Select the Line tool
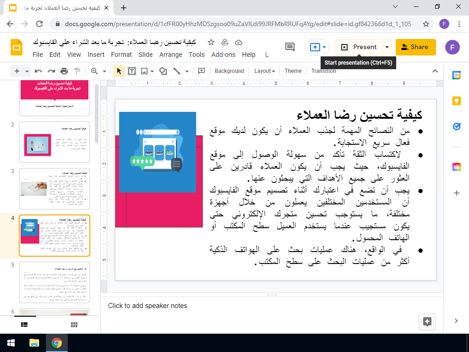 click(177, 71)
